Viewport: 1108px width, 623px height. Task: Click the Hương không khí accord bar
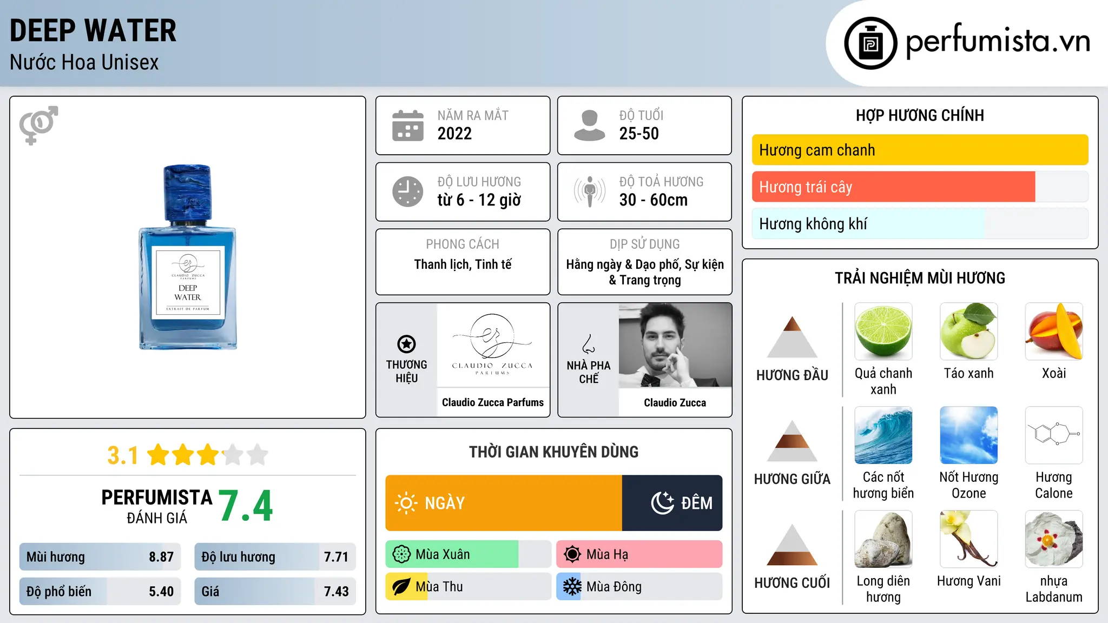click(x=920, y=223)
